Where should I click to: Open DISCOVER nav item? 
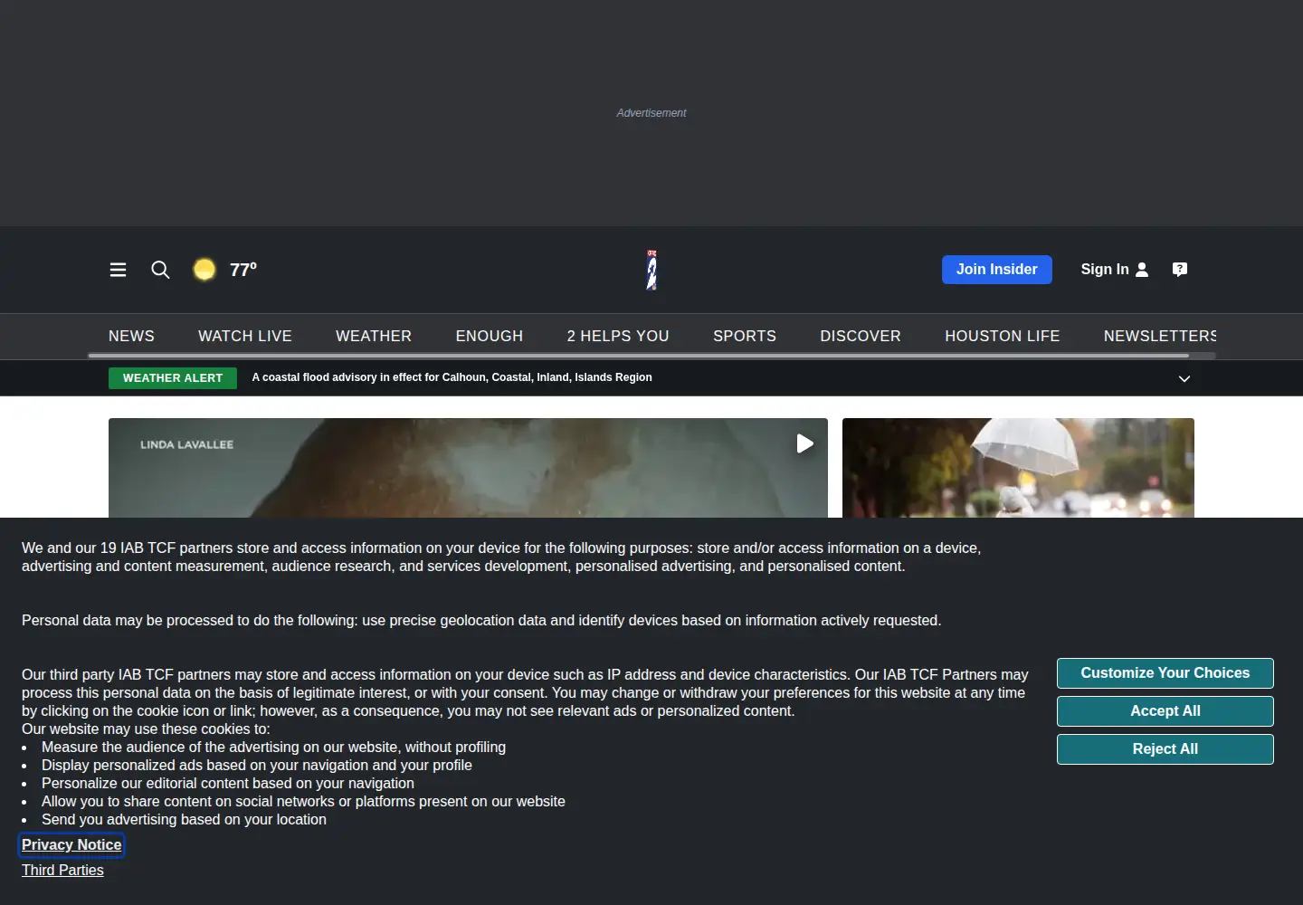tap(861, 336)
